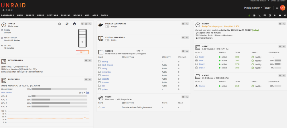Image resolution: width=287 pixels, height=128 pixels.
Task: Click the eject icon in Tower panel
Action: coord(86,24)
